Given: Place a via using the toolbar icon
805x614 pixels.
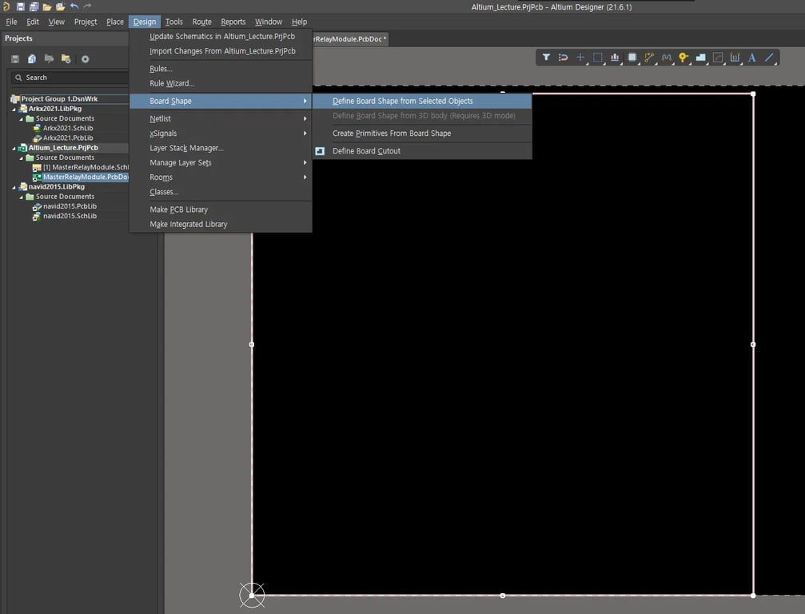Looking at the screenshot, I should (x=683, y=58).
